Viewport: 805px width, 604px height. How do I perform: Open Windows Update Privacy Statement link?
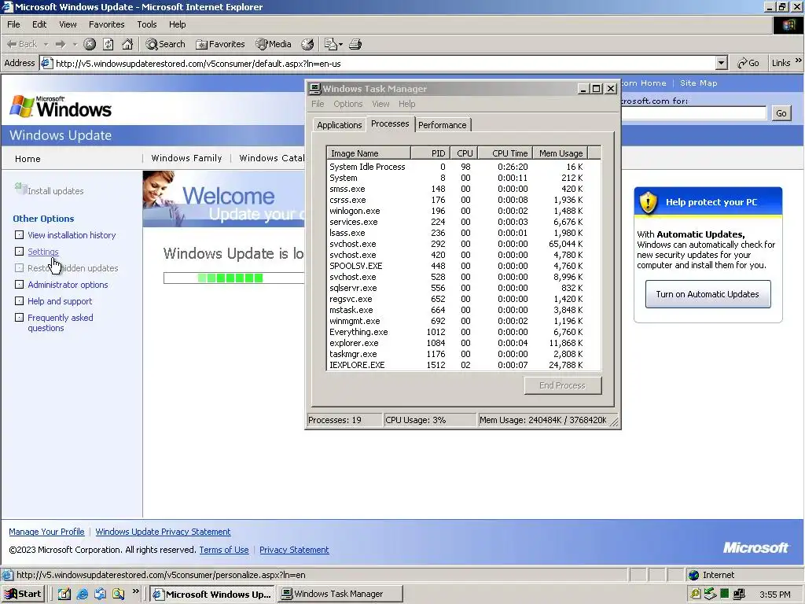pos(163,532)
